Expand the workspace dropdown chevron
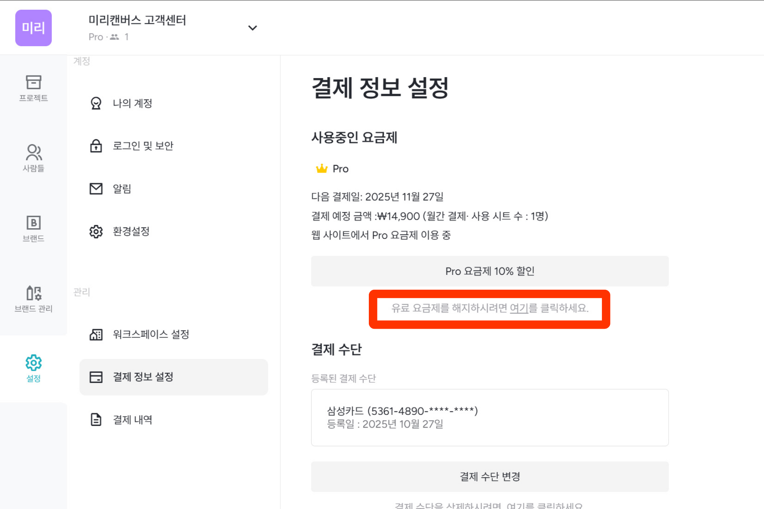Image resolution: width=764 pixels, height=509 pixels. pyautogui.click(x=253, y=28)
